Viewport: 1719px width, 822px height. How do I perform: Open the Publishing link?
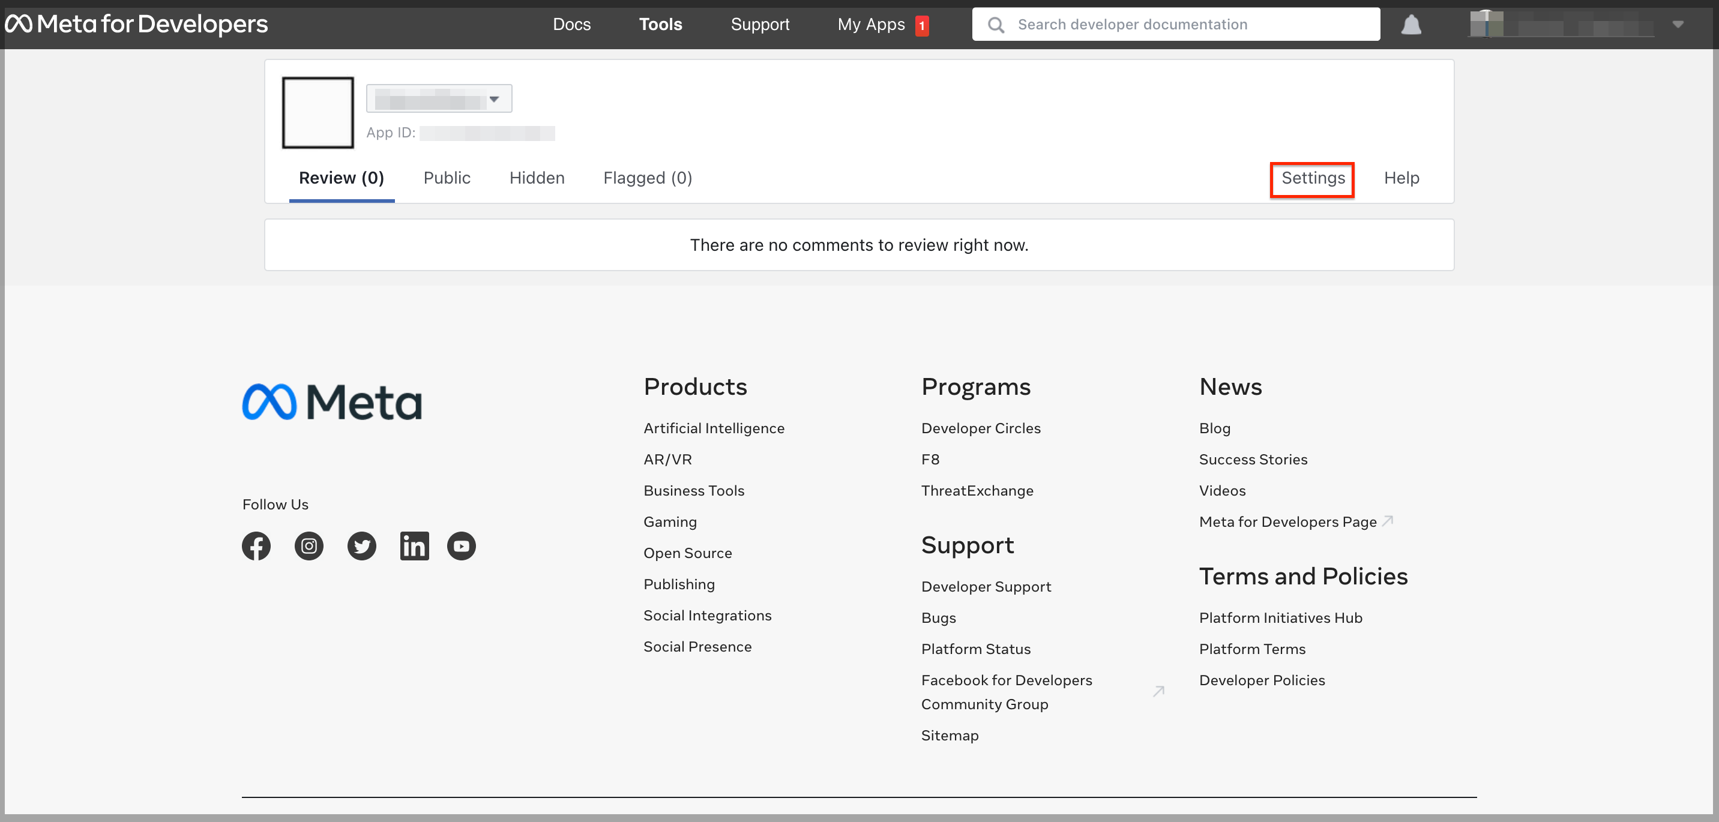679,584
